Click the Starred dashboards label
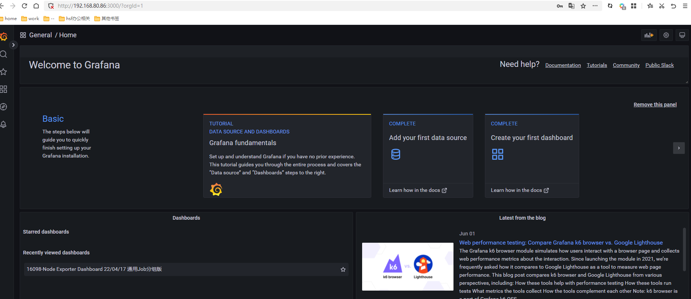The width and height of the screenshot is (691, 299). point(46,232)
